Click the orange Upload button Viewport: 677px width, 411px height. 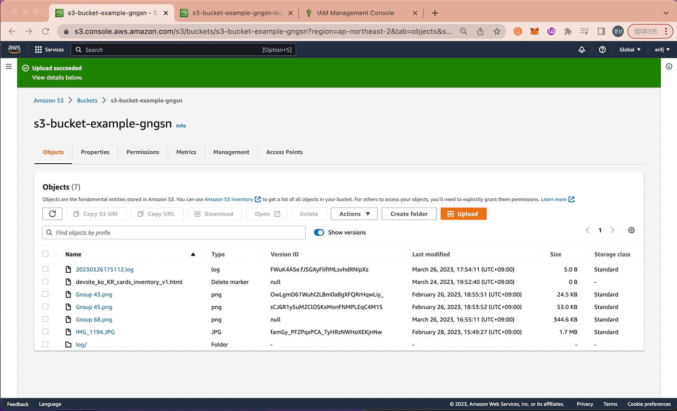(464, 214)
